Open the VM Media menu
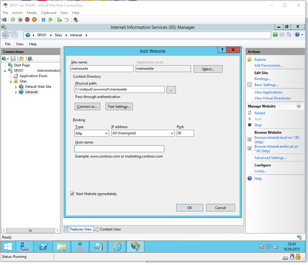This screenshot has height=265, width=308. click(x=32, y=13)
